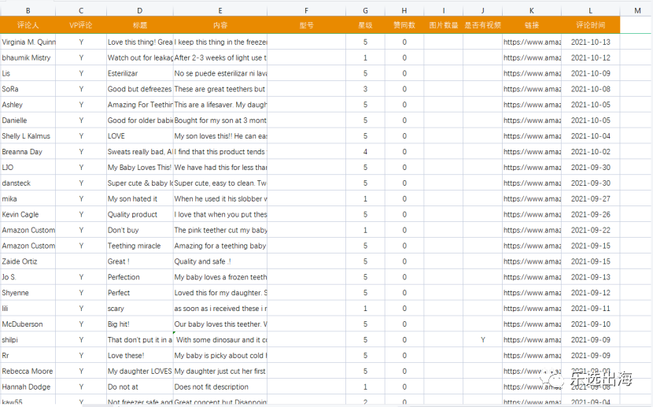Select column K header
653x407 pixels.
click(x=531, y=10)
